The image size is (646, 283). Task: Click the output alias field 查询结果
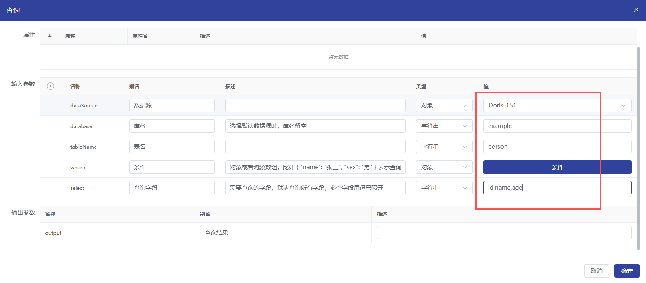283,233
